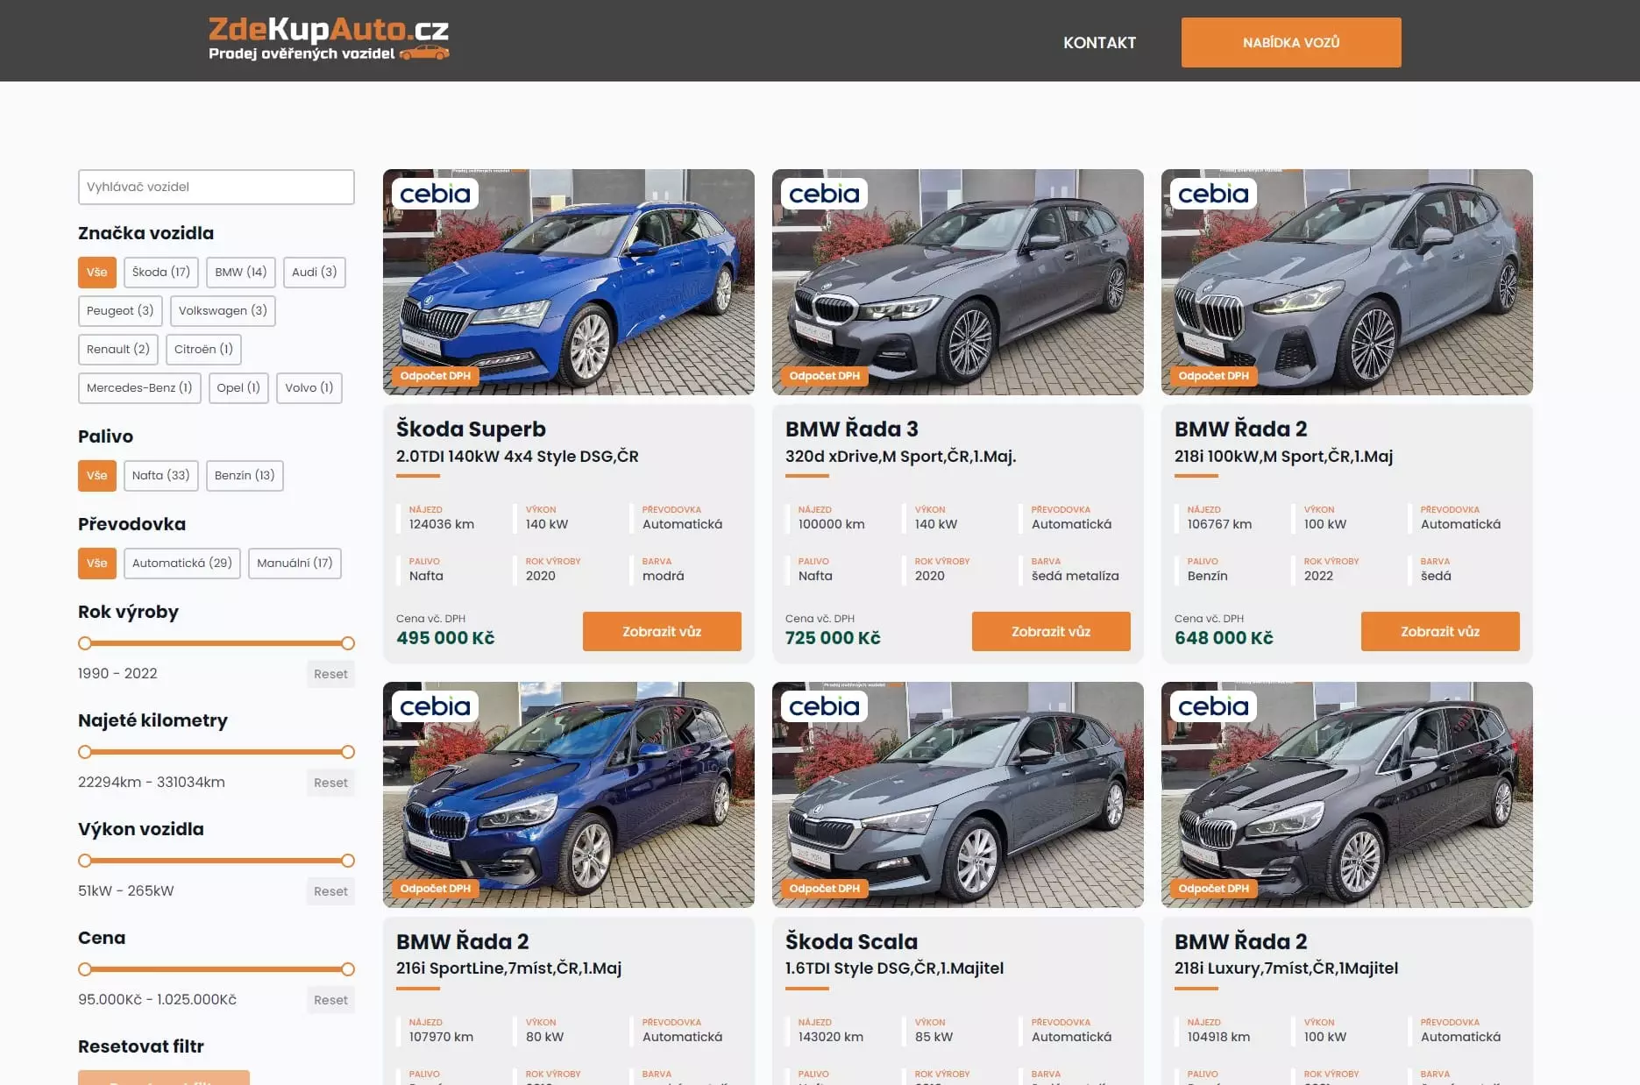Click the Cena slider left handle

coord(85,969)
